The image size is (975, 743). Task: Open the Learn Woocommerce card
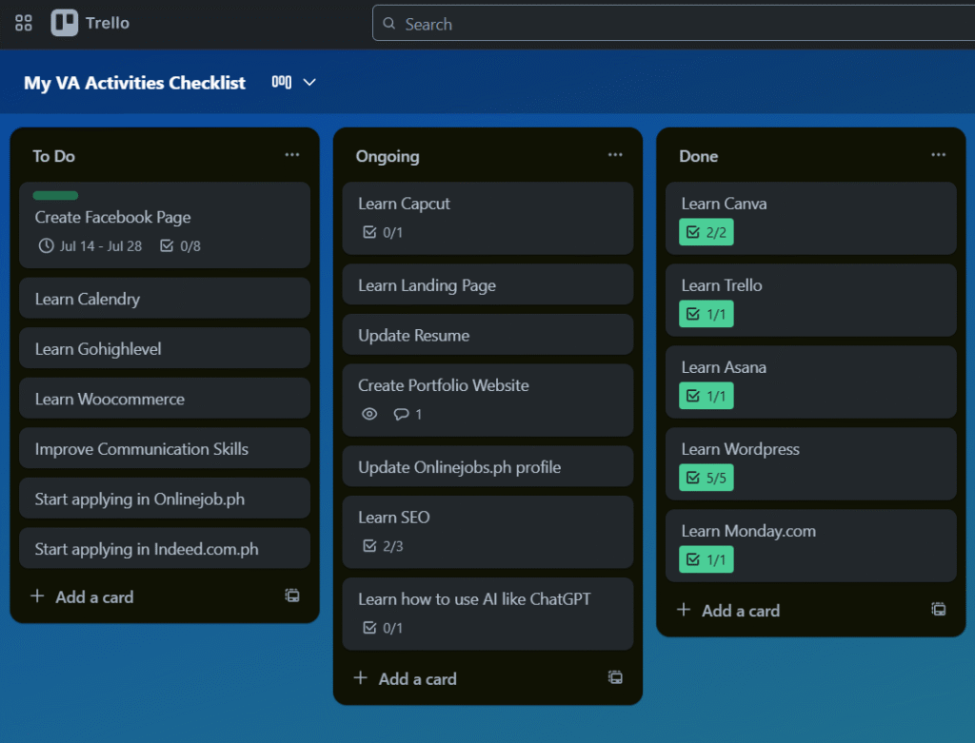click(165, 399)
